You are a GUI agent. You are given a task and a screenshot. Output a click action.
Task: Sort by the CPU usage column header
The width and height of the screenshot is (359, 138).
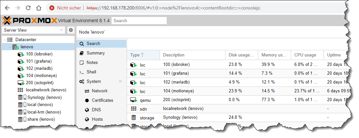[x=307, y=55]
